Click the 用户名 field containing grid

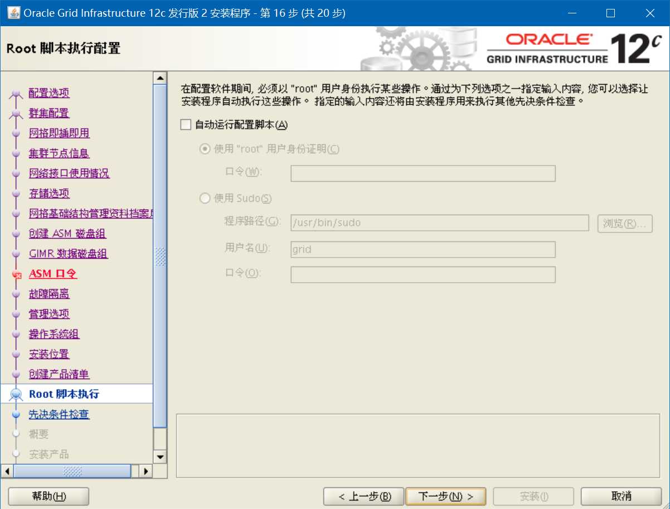(423, 249)
